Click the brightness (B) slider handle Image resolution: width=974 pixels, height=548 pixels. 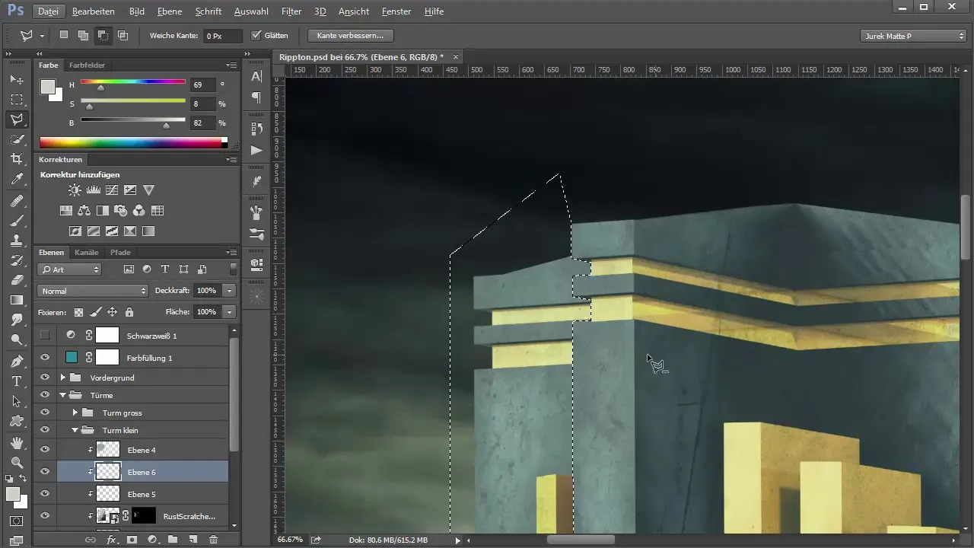167,126
